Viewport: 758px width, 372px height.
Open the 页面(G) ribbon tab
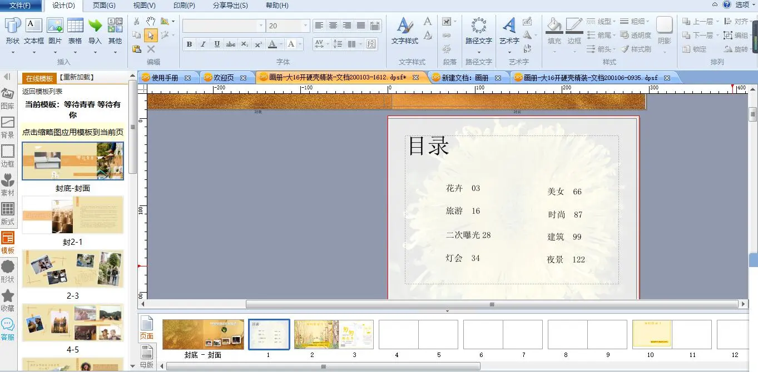coord(104,6)
